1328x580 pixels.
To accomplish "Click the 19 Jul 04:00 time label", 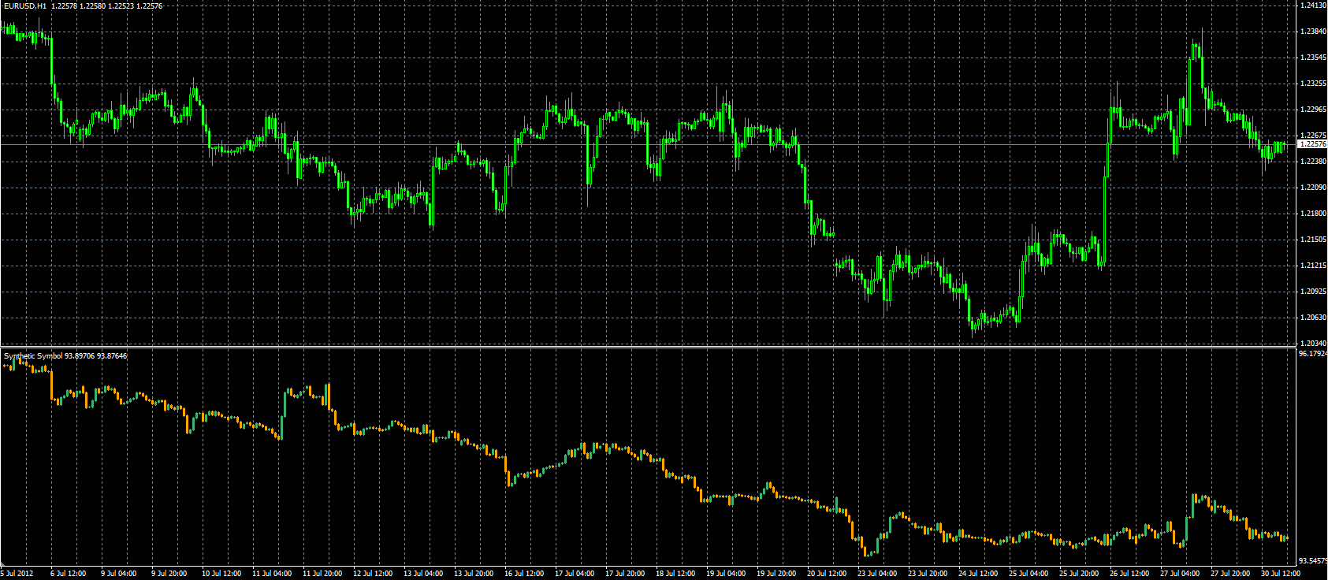I will coord(726,574).
